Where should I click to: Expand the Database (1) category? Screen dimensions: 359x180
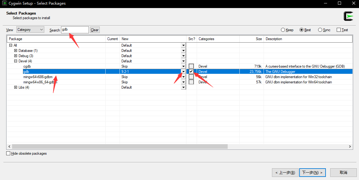15,50
